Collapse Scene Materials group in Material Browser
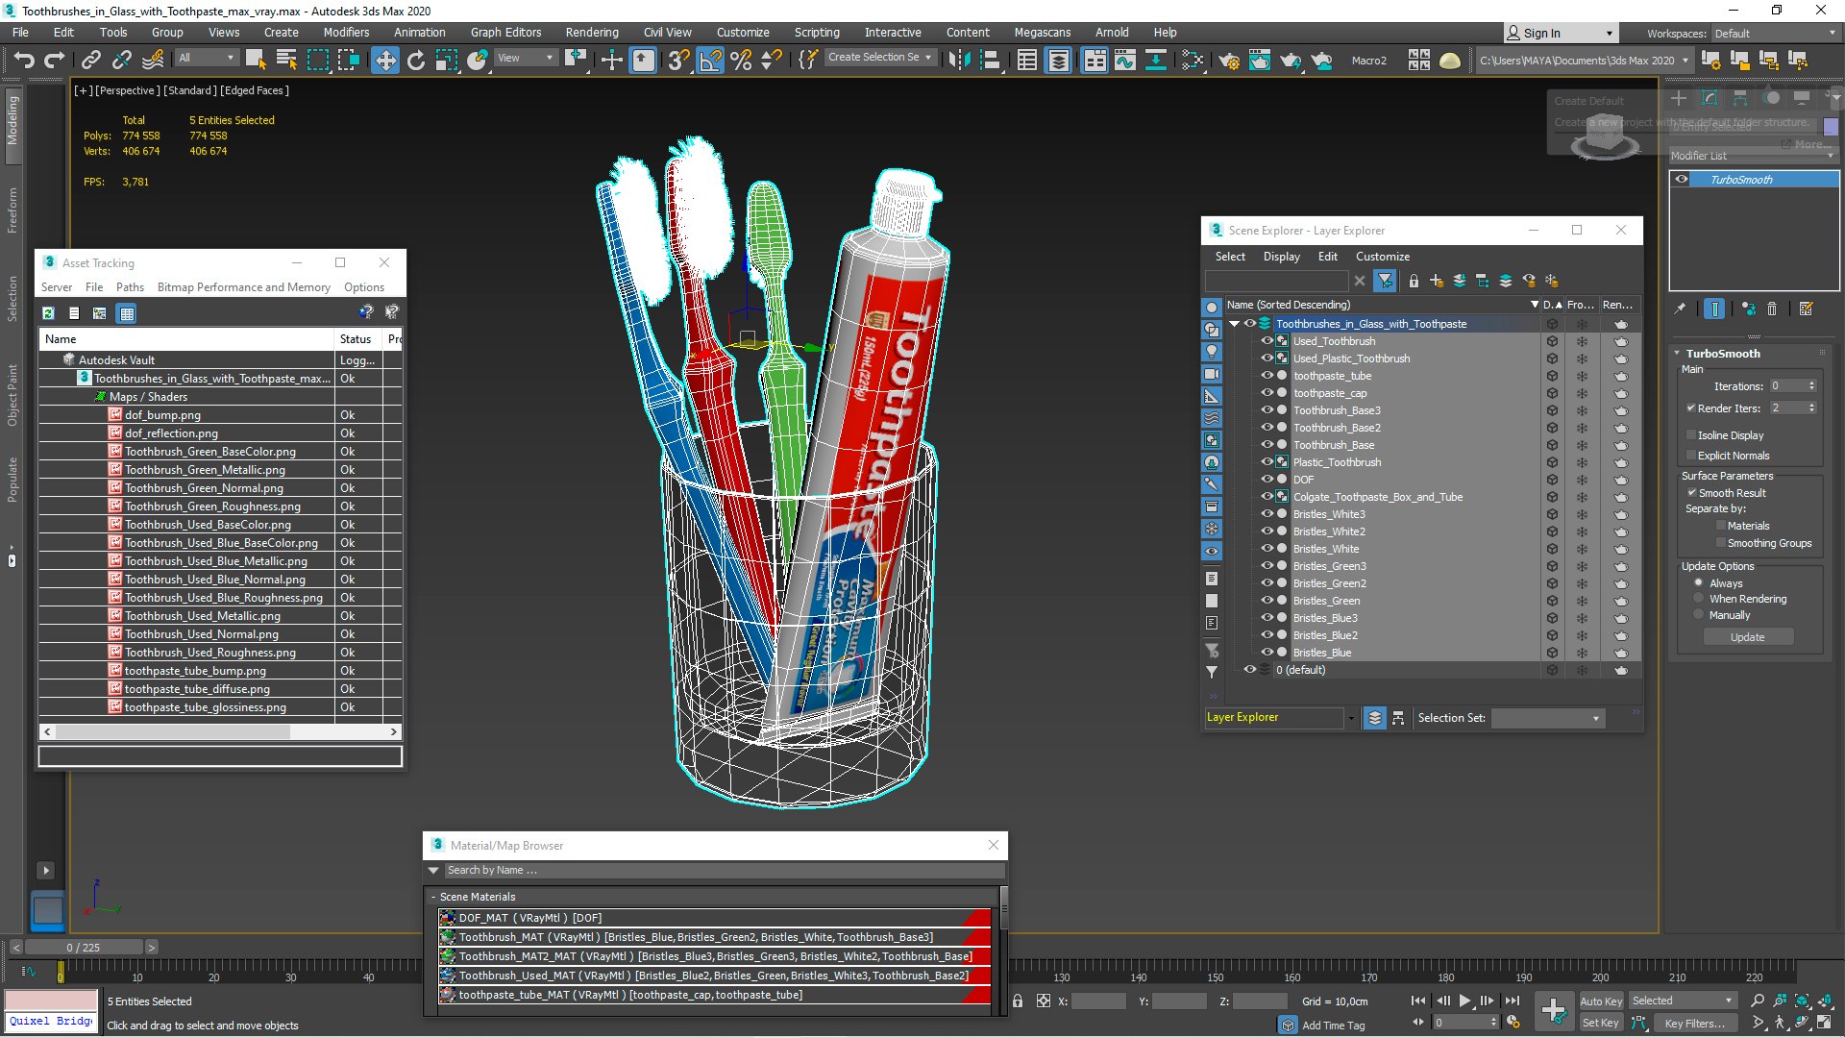The width and height of the screenshot is (1845, 1038). click(433, 897)
